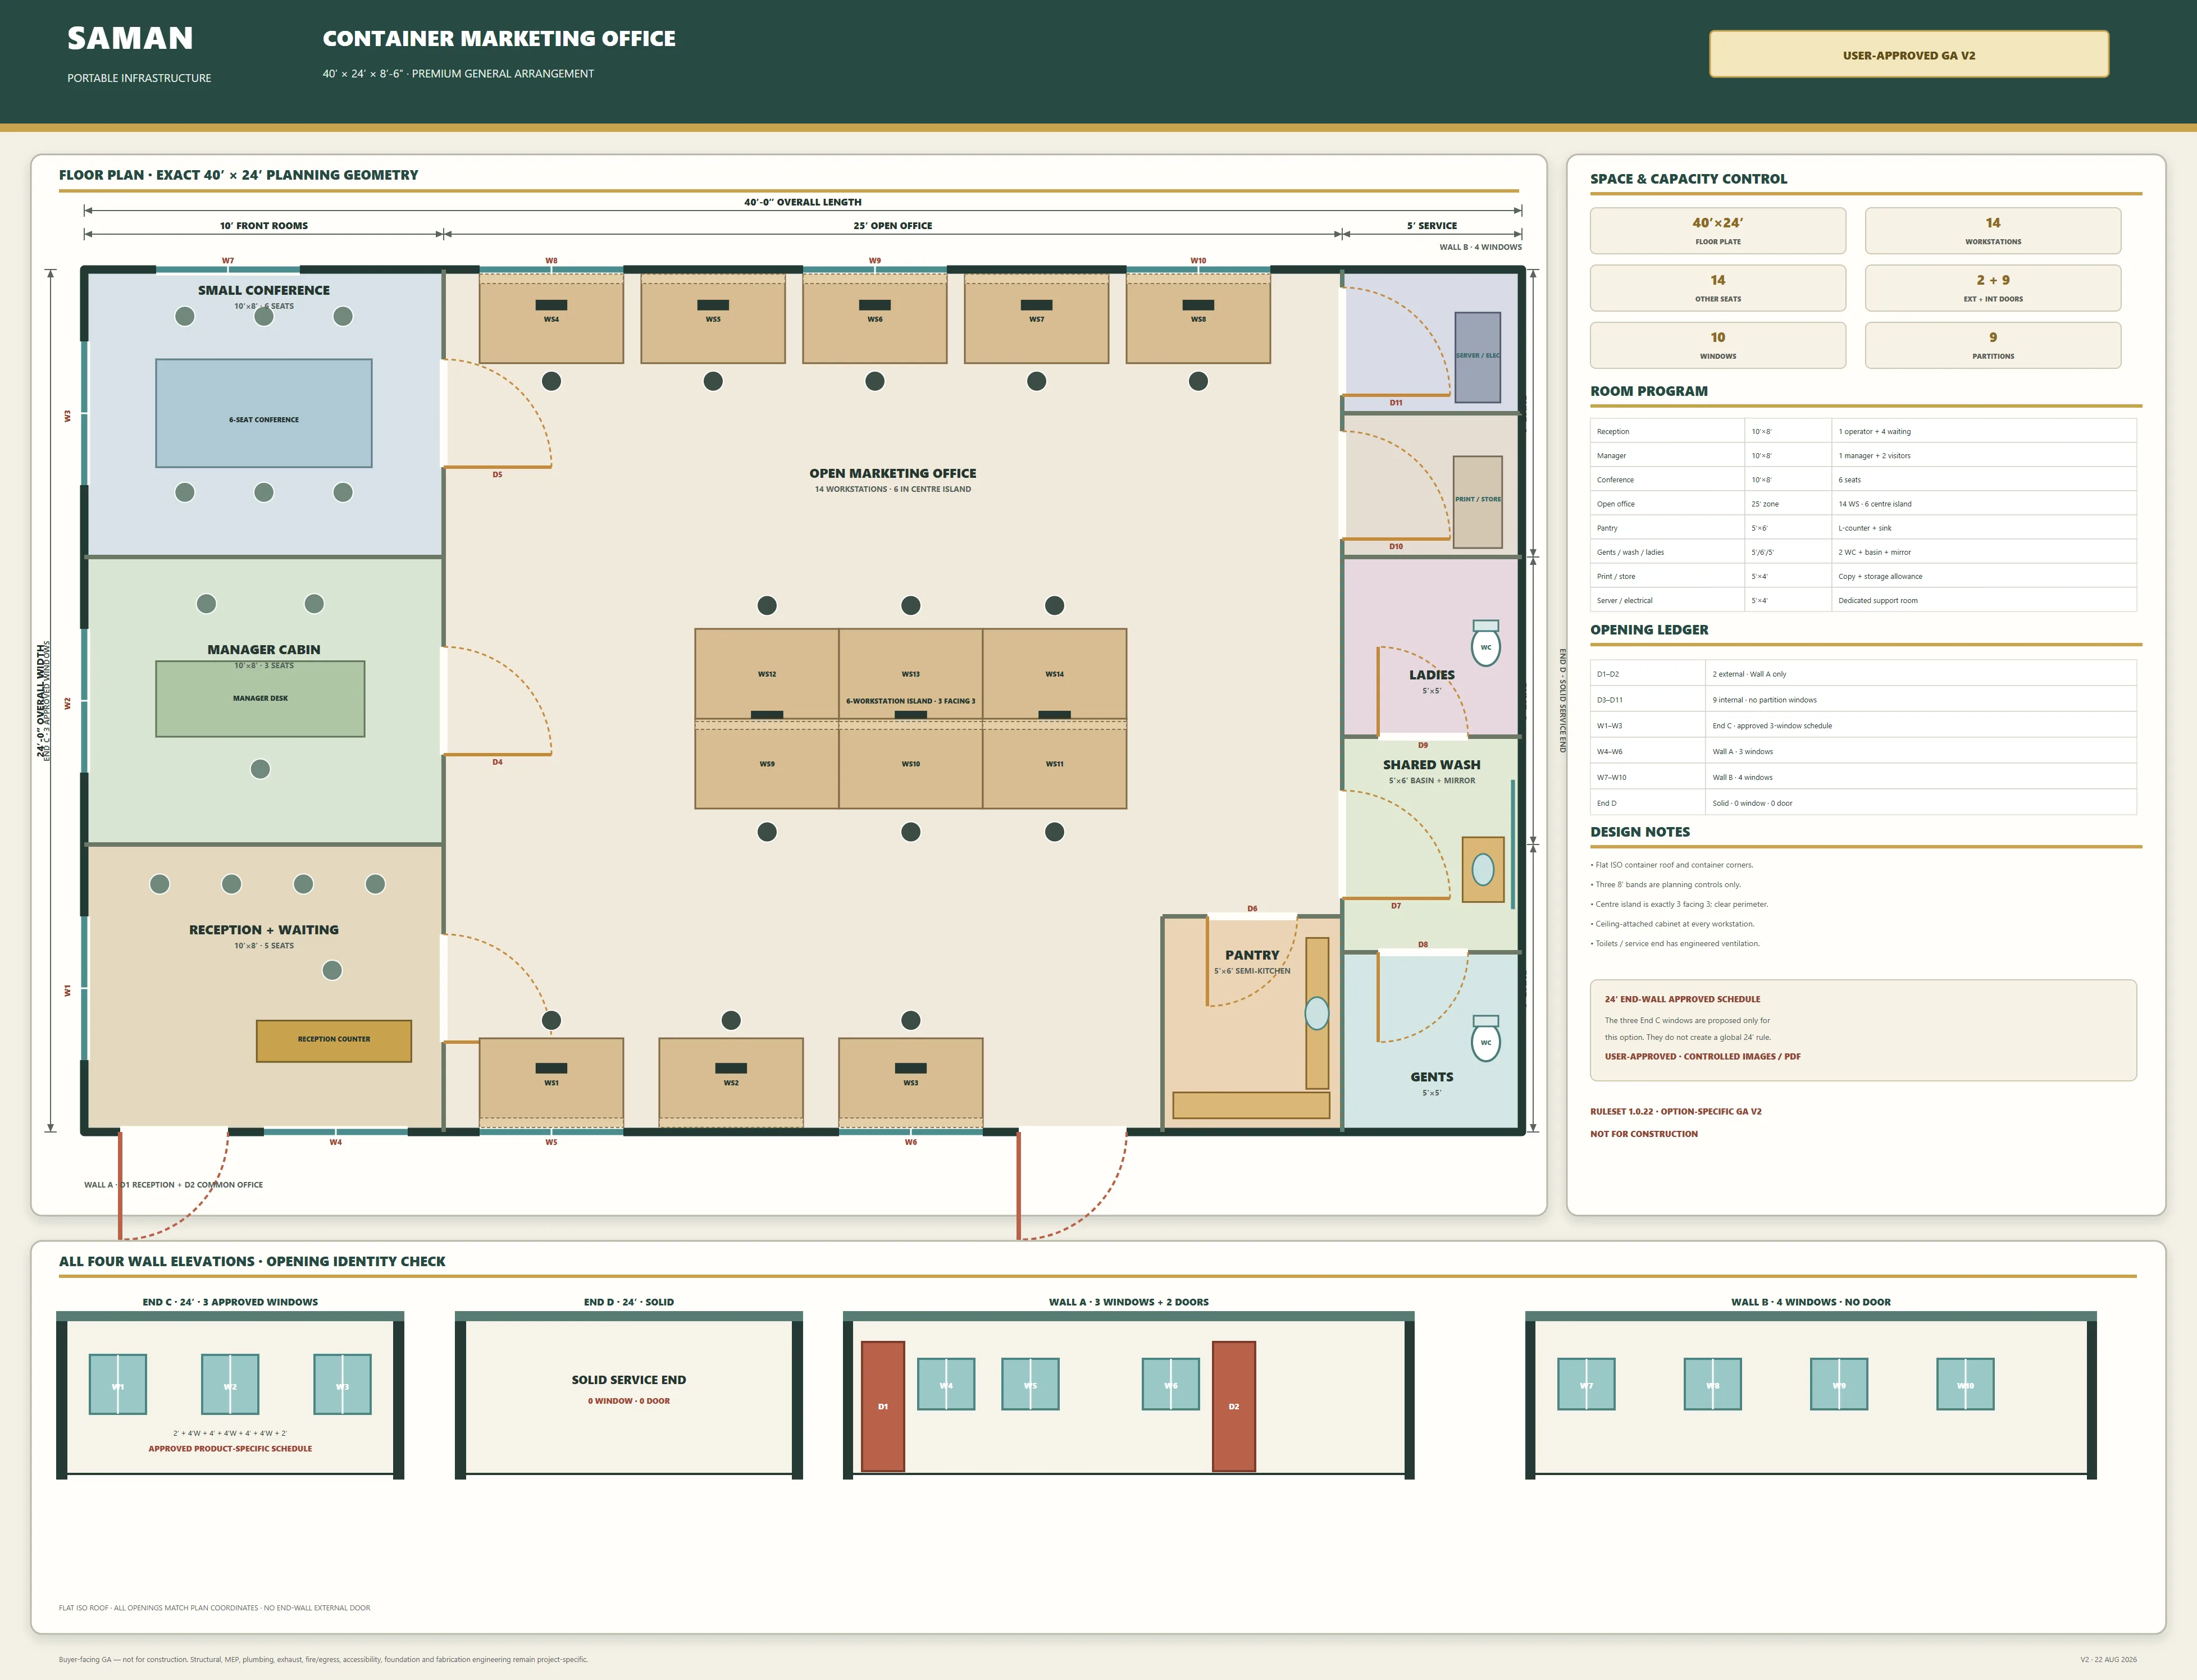Select island workstation WS12
The image size is (2197, 1680).
coord(767,674)
